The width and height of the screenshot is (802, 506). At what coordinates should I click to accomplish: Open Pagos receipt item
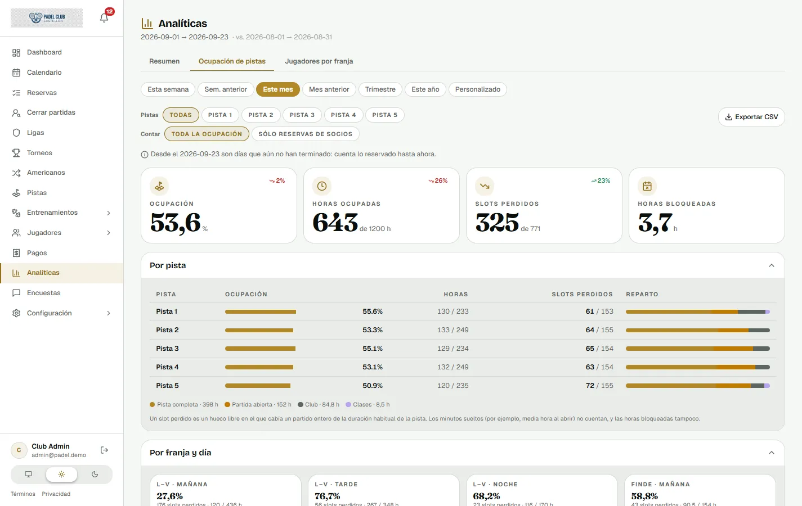click(61, 253)
